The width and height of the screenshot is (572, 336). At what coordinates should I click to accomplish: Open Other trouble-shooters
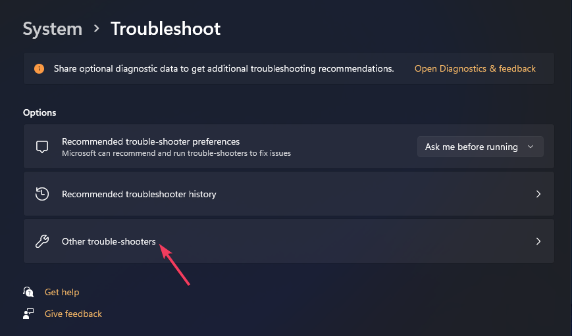click(x=289, y=241)
